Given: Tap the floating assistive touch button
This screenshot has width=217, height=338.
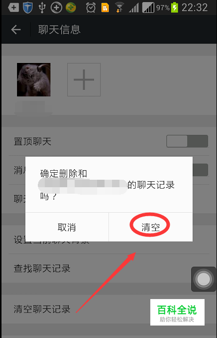Looking at the screenshot, I should [204, 279].
